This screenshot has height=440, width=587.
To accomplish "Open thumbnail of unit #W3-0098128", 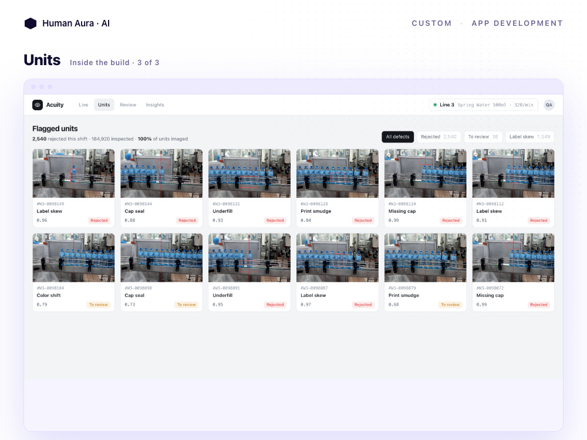I will (338, 173).
